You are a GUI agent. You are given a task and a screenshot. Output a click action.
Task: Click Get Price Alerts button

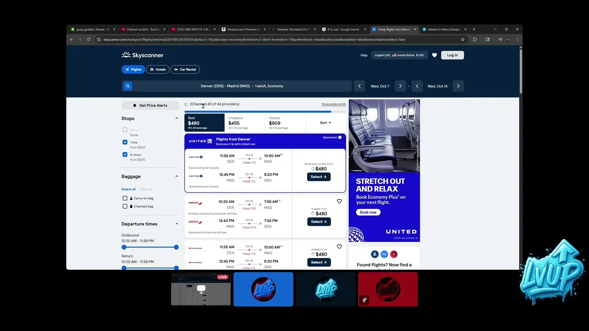pyautogui.click(x=150, y=105)
